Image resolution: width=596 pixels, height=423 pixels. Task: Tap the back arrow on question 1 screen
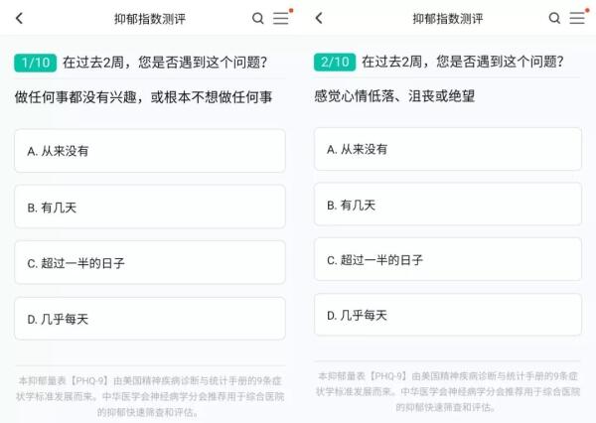coord(20,18)
